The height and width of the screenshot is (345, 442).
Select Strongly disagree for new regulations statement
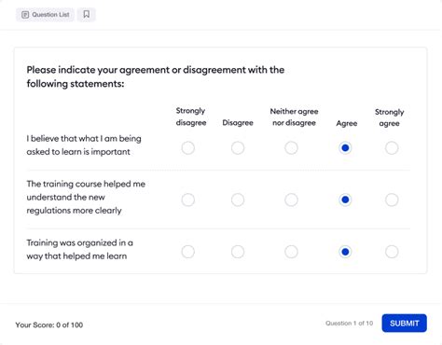(x=188, y=200)
